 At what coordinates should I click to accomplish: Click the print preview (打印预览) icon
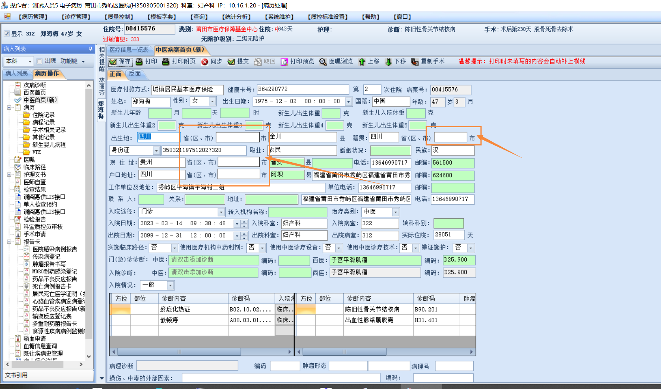[284, 62]
